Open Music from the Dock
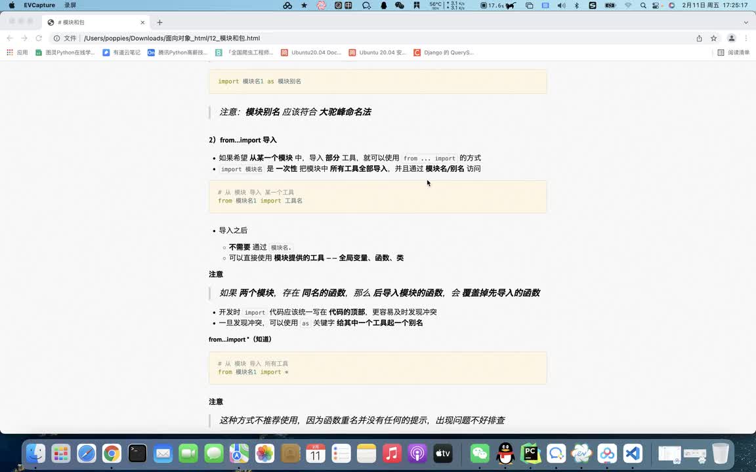 click(x=392, y=453)
